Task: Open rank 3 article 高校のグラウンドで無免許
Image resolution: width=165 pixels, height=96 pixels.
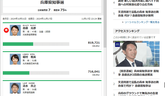Action: tap(138, 94)
